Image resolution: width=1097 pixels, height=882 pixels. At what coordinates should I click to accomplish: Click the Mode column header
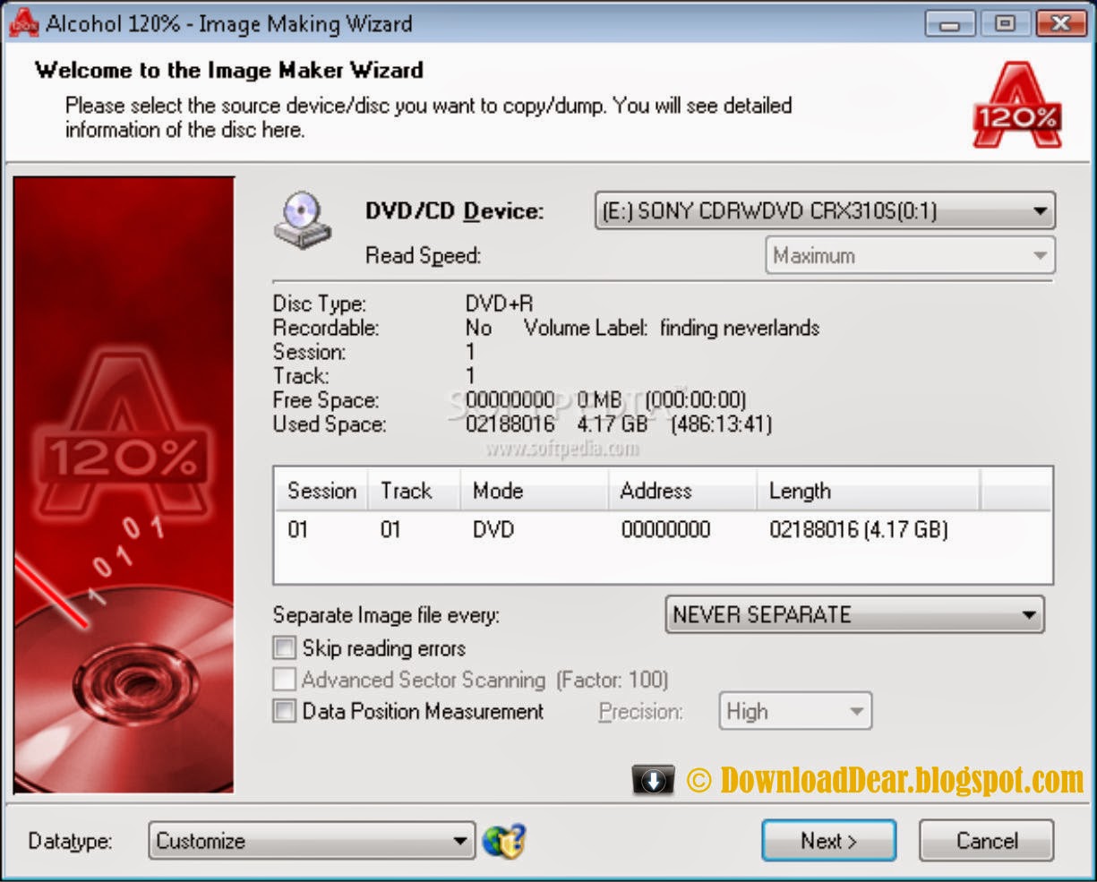(497, 491)
